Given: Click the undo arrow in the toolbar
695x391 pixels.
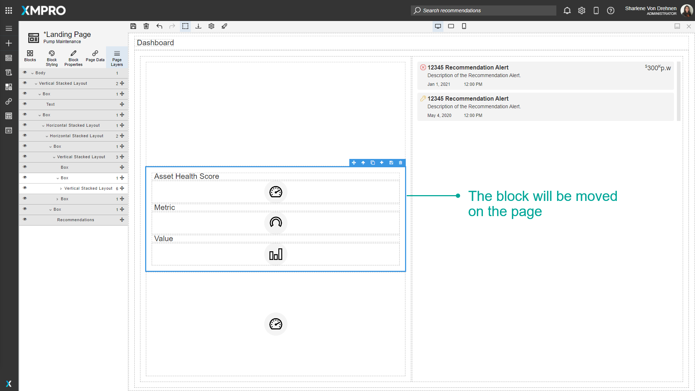Looking at the screenshot, I should [159, 26].
